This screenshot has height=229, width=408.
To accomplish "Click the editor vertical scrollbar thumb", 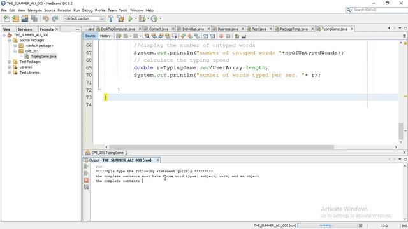I will pyautogui.click(x=401, y=131).
